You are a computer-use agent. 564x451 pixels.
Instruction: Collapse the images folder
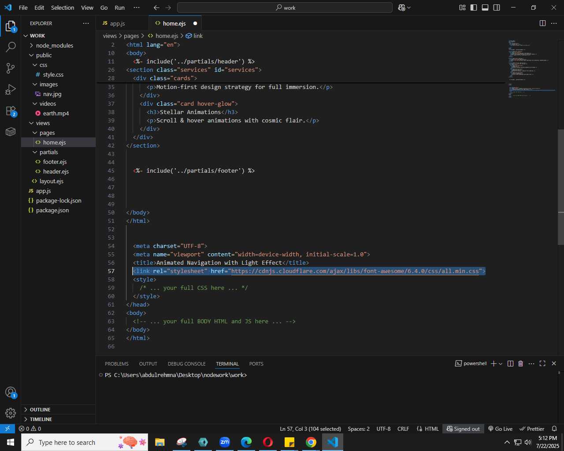[58, 84]
